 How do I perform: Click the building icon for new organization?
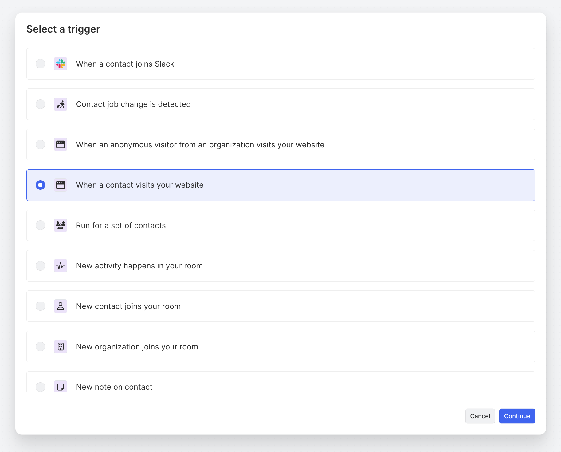(61, 347)
